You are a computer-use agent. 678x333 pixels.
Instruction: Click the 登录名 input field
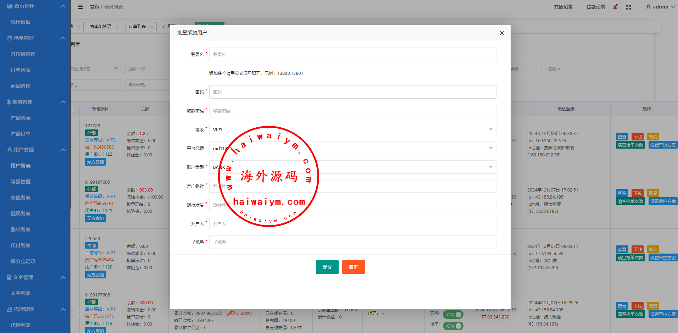352,54
